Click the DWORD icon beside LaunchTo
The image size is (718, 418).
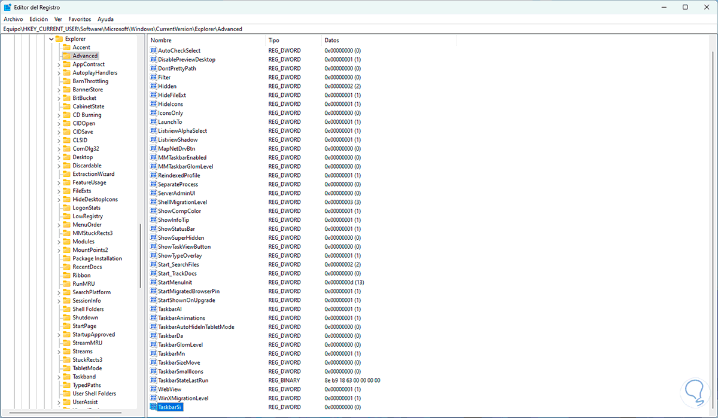pyautogui.click(x=153, y=122)
